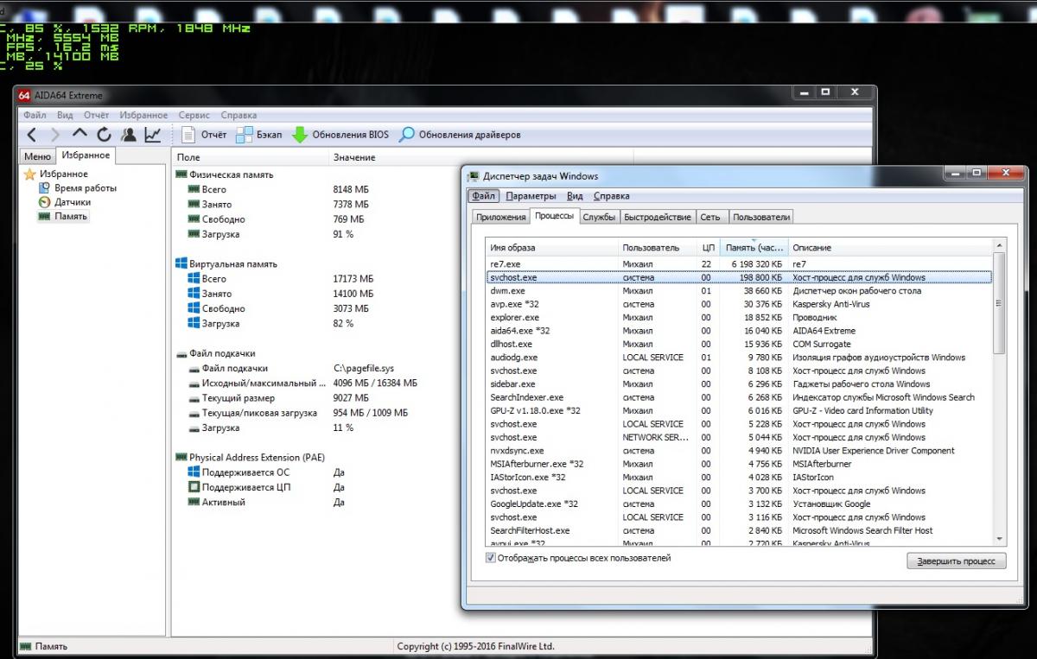Select the Физическая память group header
Screen dimensions: 1037x659
click(225, 174)
